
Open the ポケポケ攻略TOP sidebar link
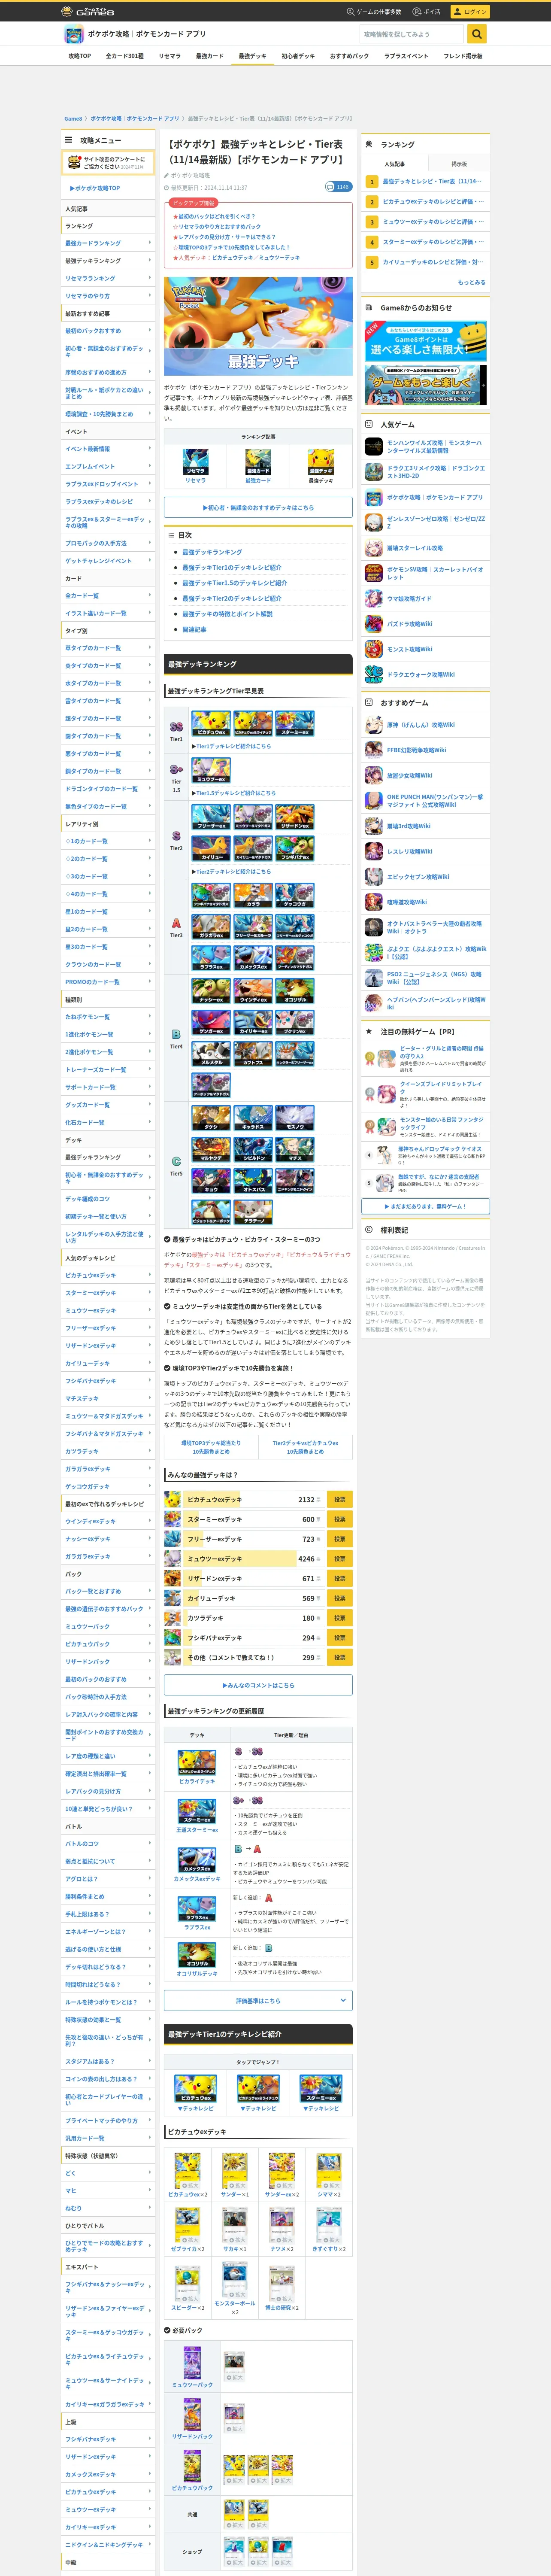point(95,188)
